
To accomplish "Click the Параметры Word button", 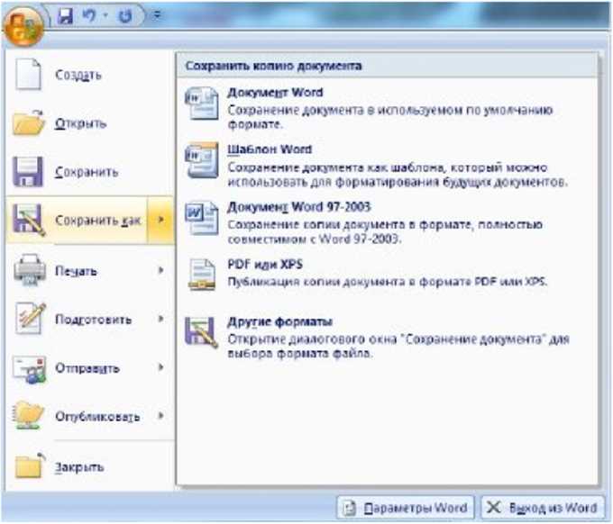I will (406, 507).
